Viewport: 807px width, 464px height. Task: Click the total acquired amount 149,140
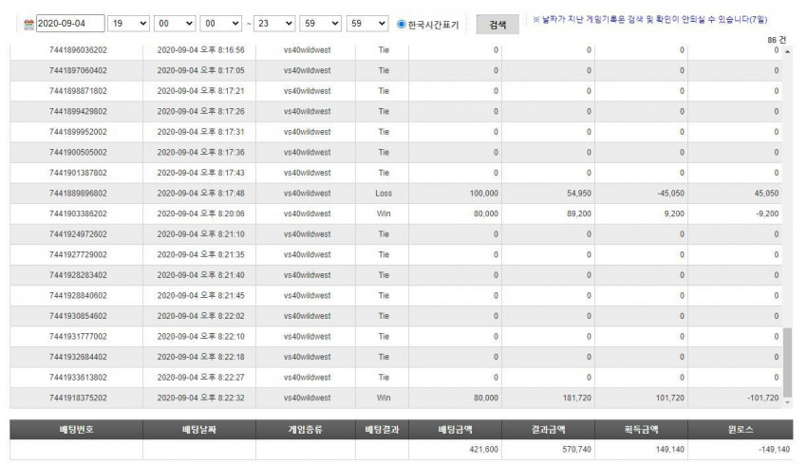(x=670, y=450)
